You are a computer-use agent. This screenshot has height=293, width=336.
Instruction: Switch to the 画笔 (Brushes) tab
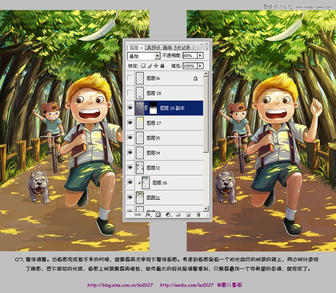(x=168, y=47)
